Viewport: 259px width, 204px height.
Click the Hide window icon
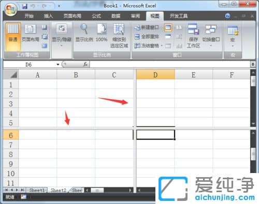pyautogui.click(x=168, y=37)
